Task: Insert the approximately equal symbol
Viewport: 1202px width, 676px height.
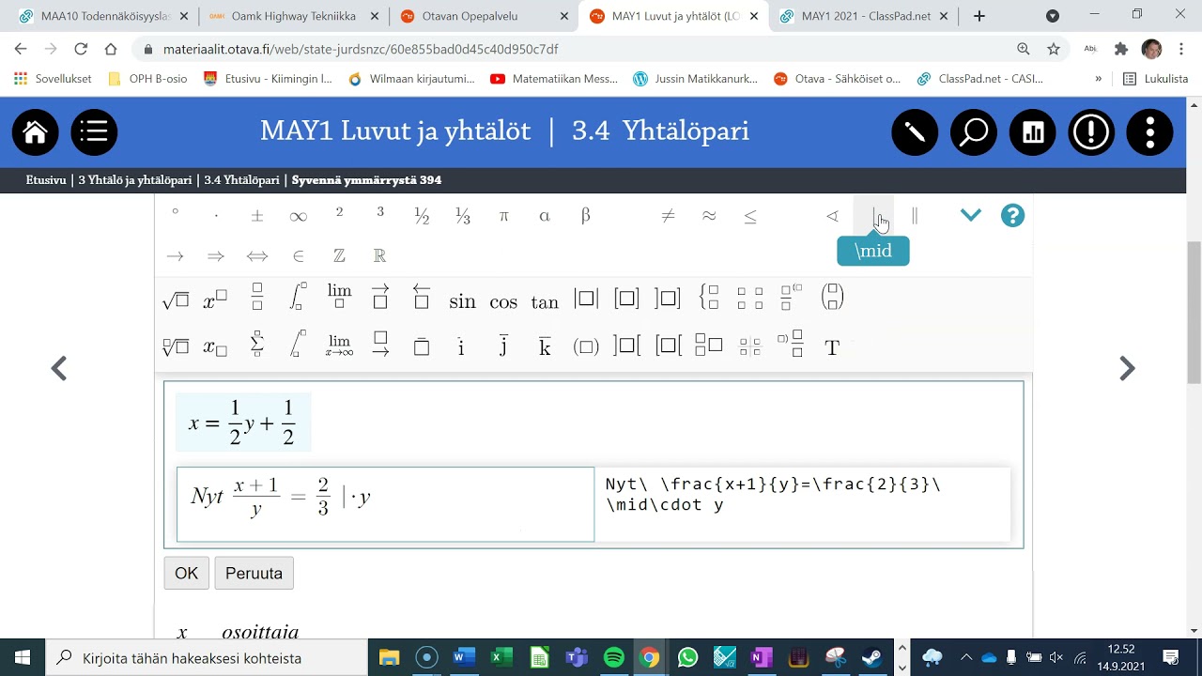Action: click(709, 216)
